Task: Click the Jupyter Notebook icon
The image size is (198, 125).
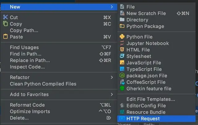Action: click(122, 43)
